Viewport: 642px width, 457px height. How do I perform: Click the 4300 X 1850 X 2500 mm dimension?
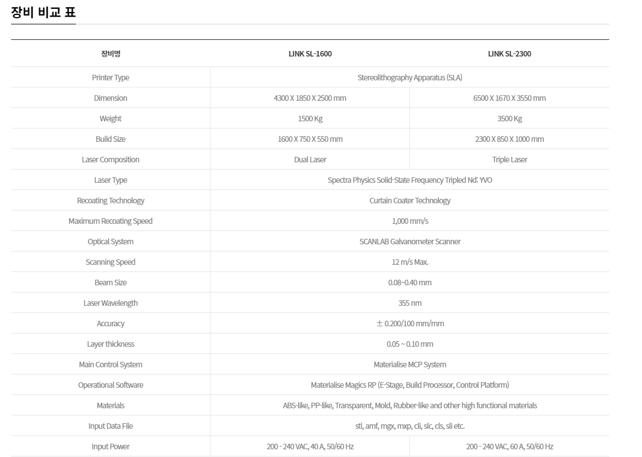pos(310,98)
